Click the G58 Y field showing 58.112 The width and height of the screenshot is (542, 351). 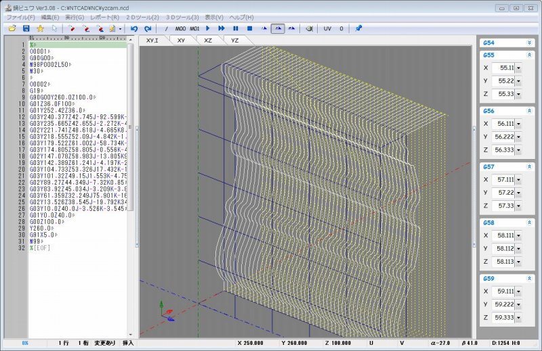[503, 248]
